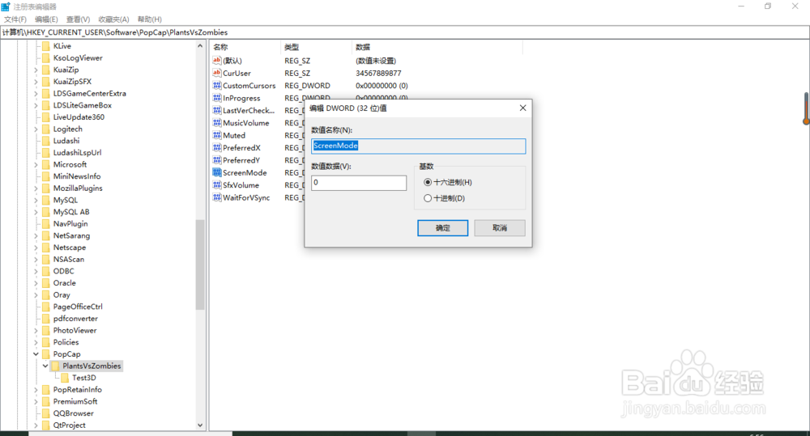The height and width of the screenshot is (436, 810).
Task: Click the SfxVolume DWORD value icon
Action: tap(217, 184)
